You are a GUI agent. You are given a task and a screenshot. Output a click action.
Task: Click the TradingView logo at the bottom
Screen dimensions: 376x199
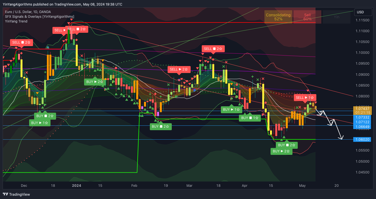[16, 194]
